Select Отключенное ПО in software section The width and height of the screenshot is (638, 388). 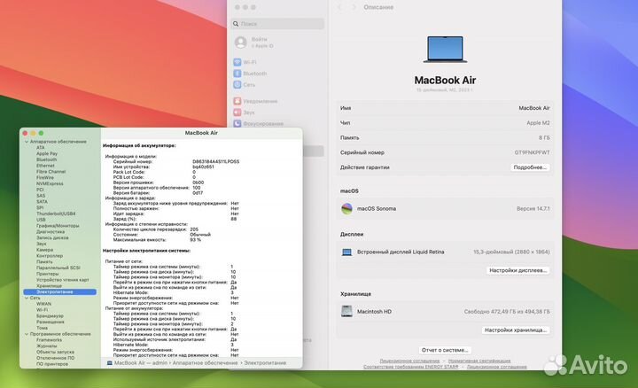pyautogui.click(x=55, y=358)
